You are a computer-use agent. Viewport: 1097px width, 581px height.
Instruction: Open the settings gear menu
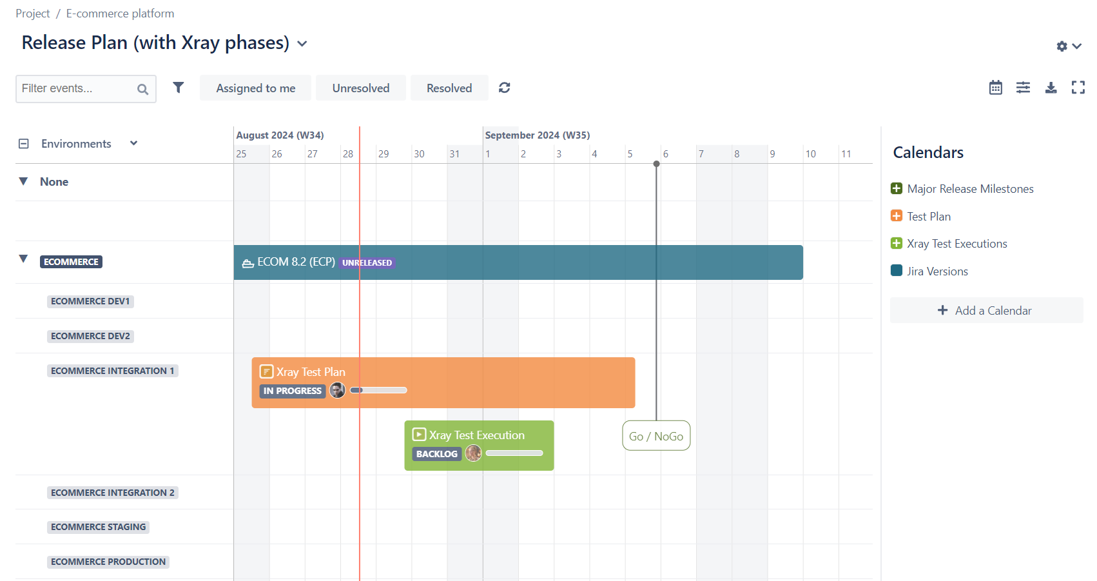point(1068,46)
